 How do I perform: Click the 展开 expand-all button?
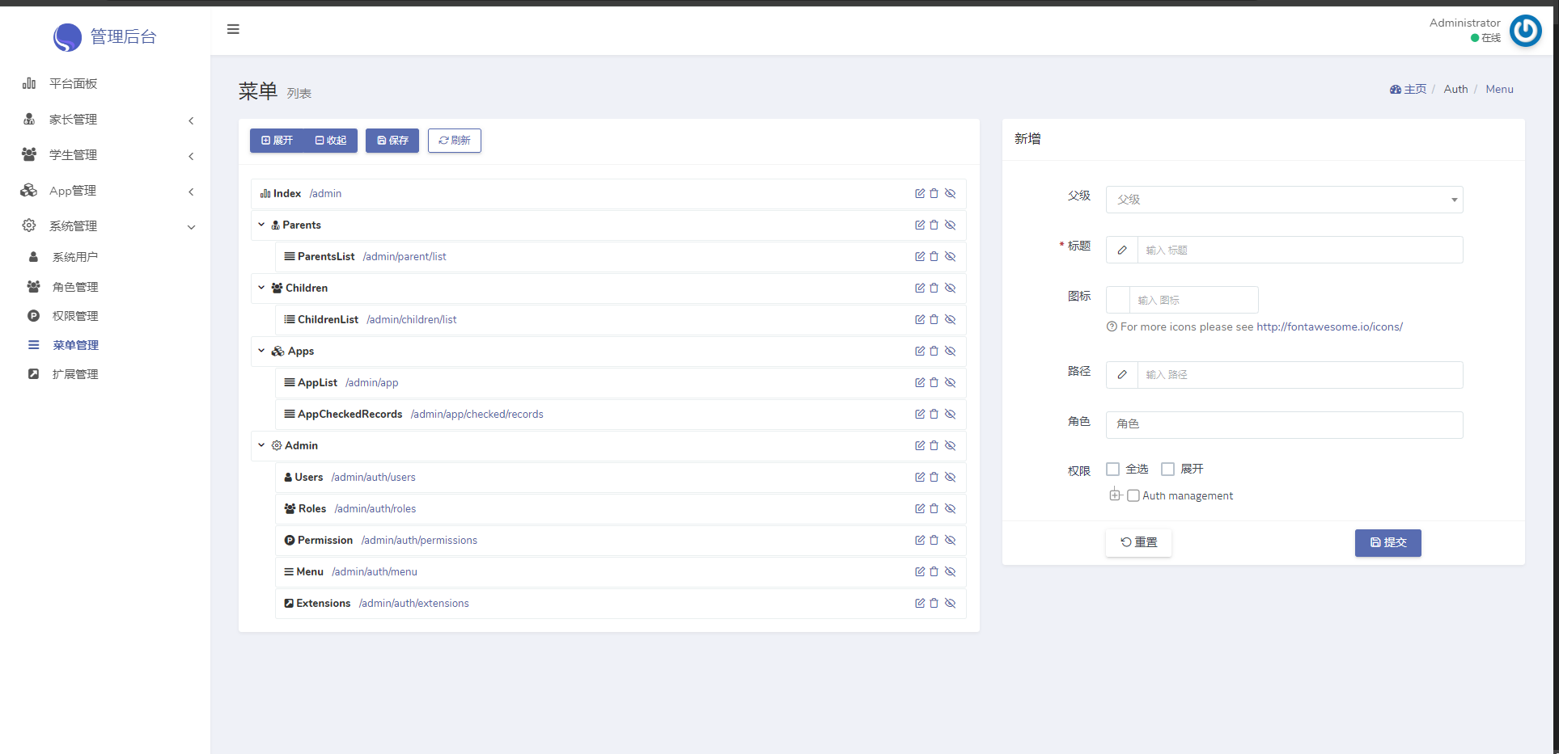pos(277,141)
